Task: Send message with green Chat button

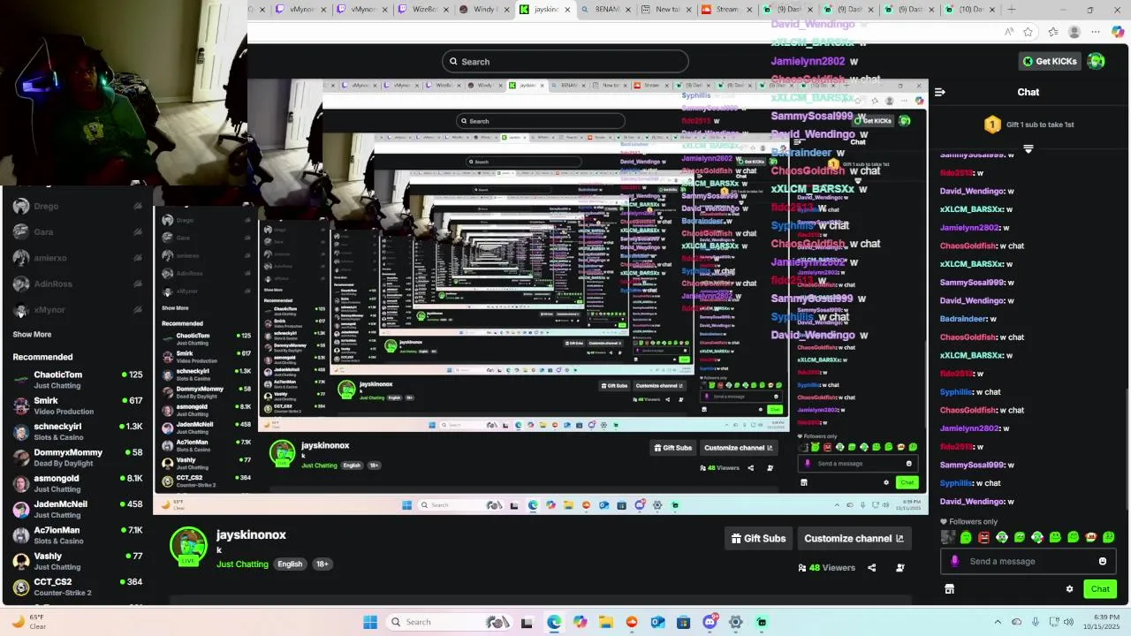Action: [x=1100, y=589]
